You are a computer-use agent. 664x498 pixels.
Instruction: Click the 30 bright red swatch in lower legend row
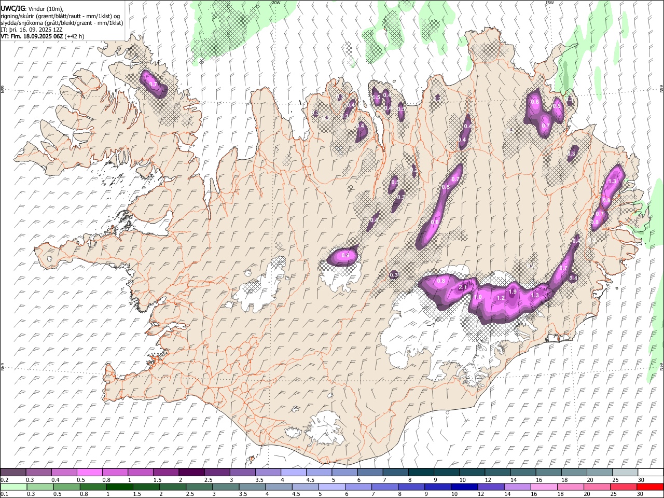click(650, 487)
